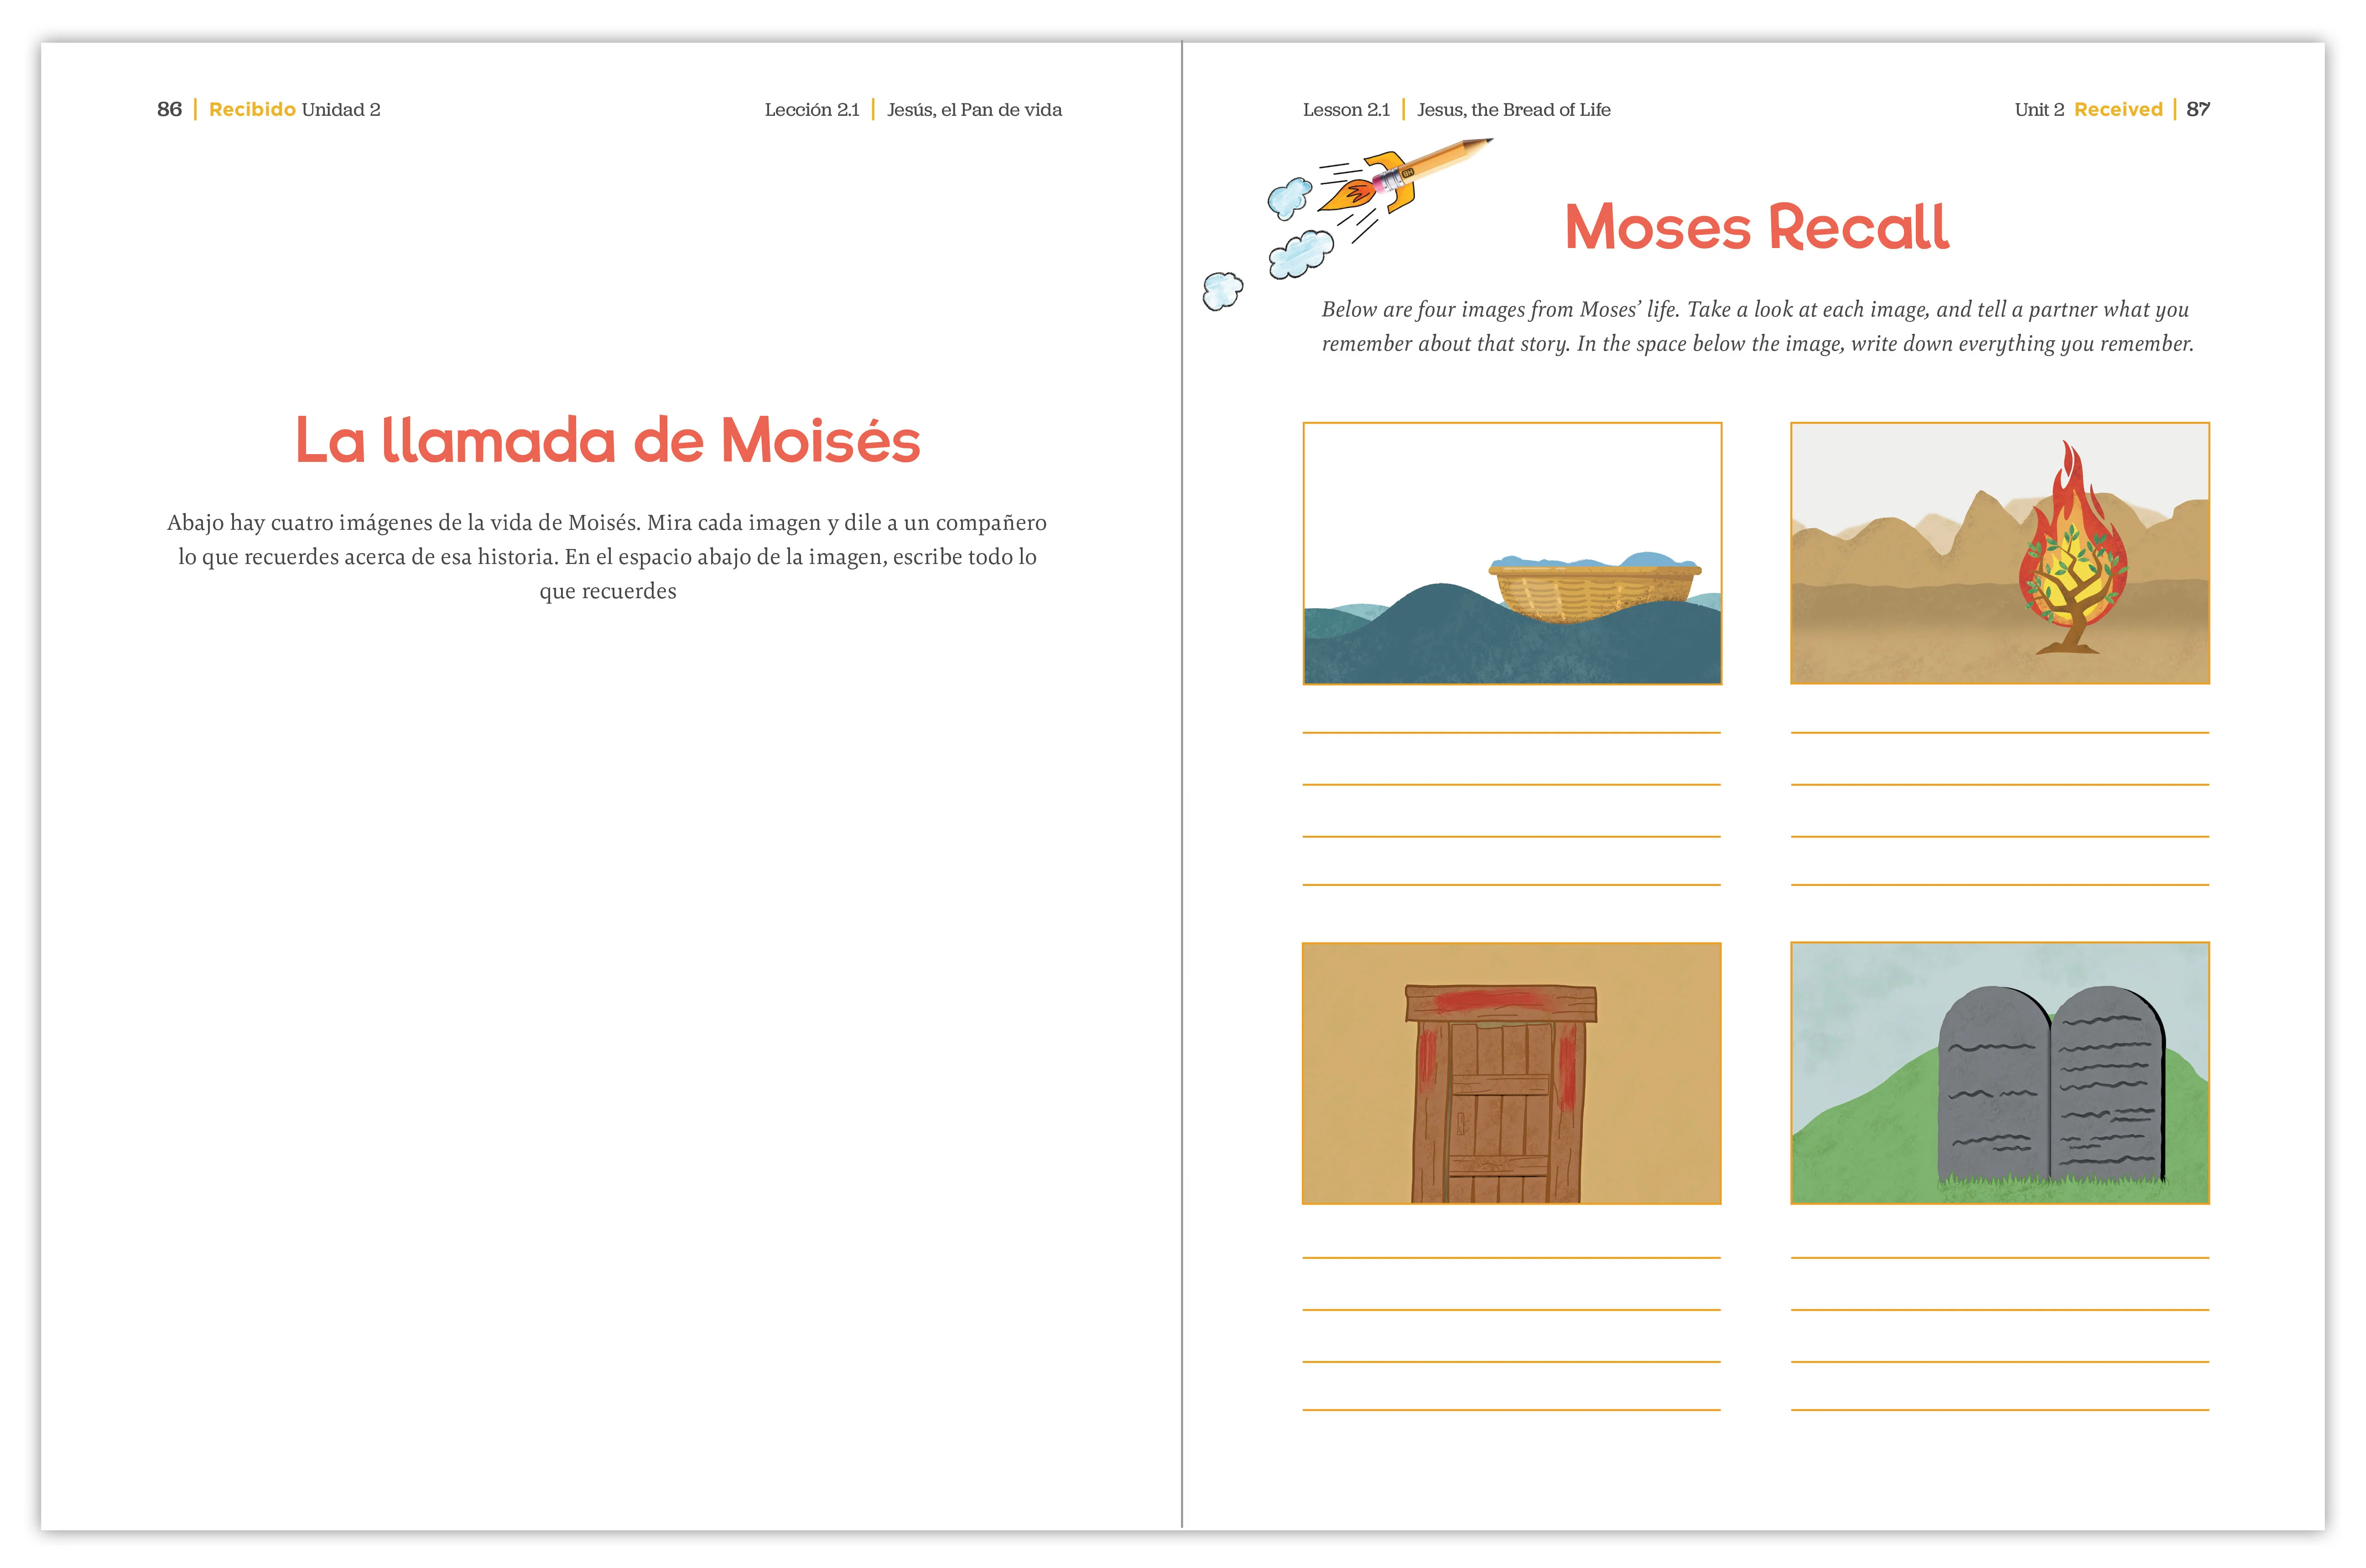Click the stone tablets image
Viewport: 2366px width, 1568px height.
2000,1073
